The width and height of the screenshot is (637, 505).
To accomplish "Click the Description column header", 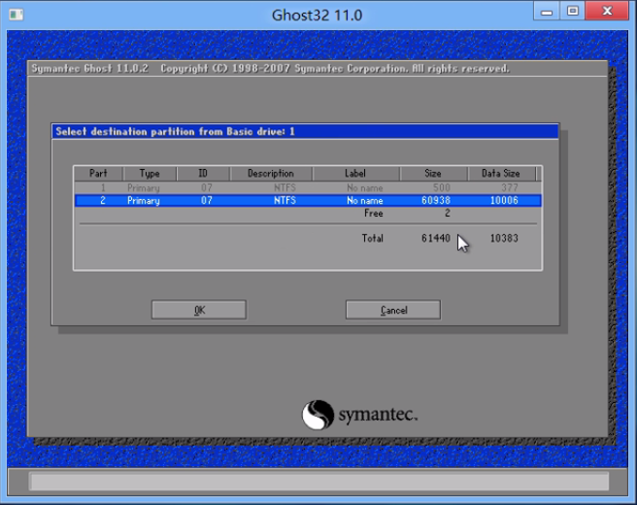I will coord(271,174).
